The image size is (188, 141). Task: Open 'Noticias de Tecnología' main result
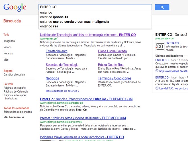[x=88, y=35]
